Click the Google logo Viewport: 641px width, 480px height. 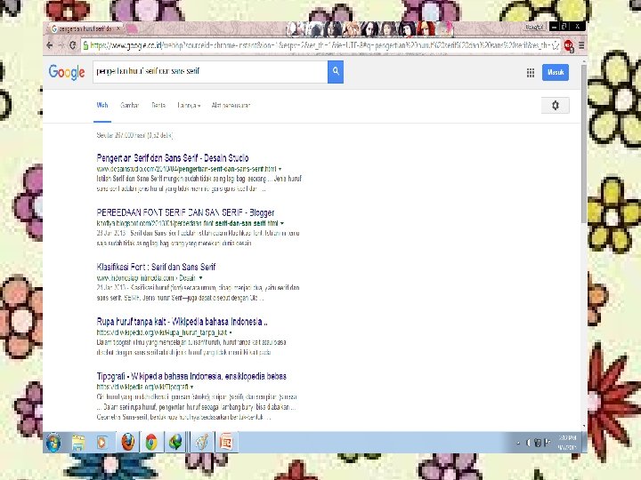pos(67,72)
